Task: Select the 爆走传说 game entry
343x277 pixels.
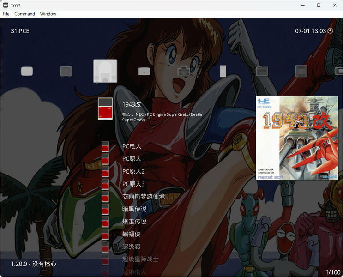Action: [x=134, y=222]
